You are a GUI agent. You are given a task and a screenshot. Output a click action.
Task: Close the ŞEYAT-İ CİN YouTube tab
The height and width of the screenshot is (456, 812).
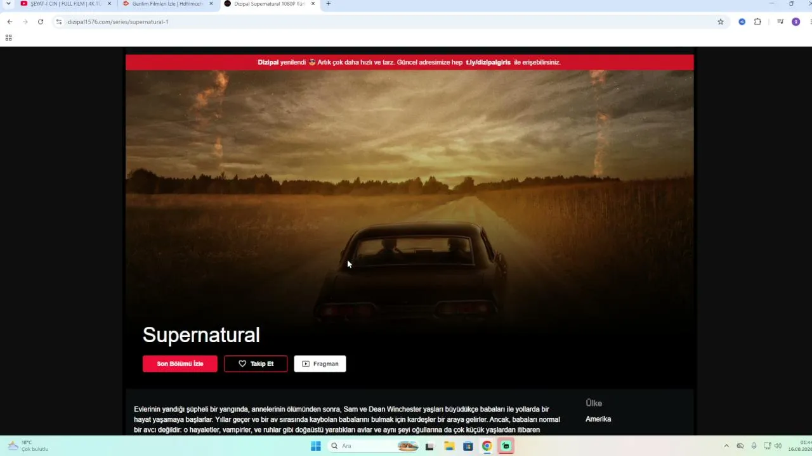click(109, 4)
